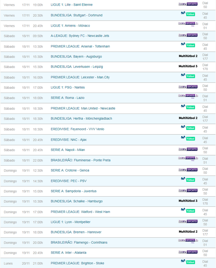Open LIGUE 1: Lille - Saint Etienne match
The height and width of the screenshot is (268, 216).
[x=71, y=5]
